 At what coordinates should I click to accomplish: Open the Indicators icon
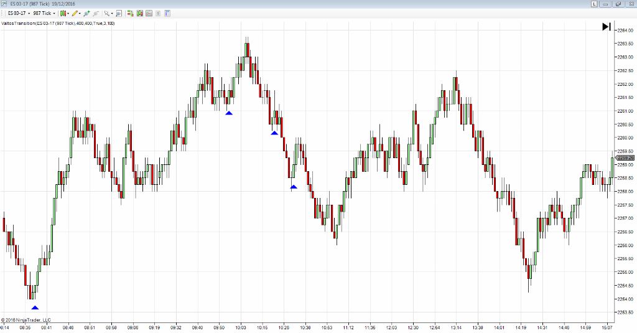(x=140, y=13)
